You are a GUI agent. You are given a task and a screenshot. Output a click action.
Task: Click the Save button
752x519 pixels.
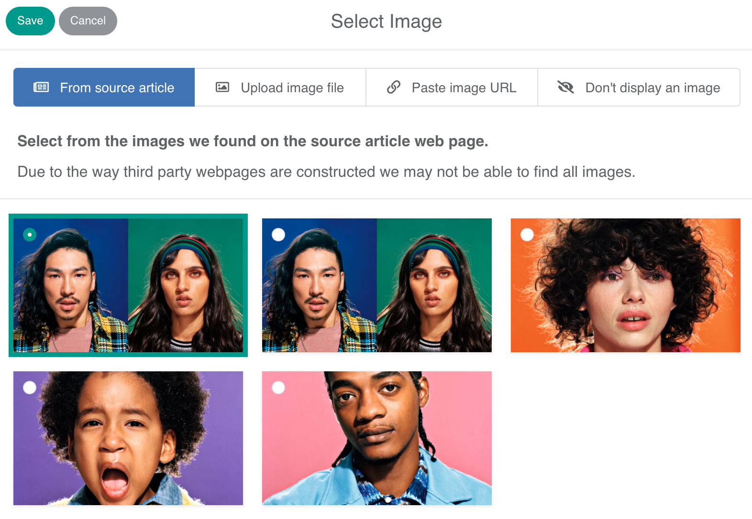(30, 21)
